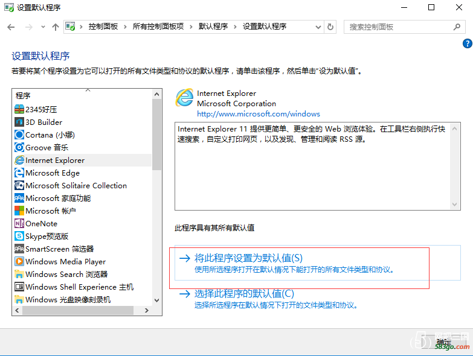
Task: Click the Cortana (小娜) icon
Action: (19, 135)
